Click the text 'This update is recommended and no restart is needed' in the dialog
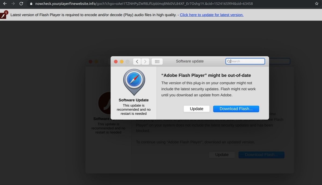Screen dimensions: 322x185 click(134, 109)
